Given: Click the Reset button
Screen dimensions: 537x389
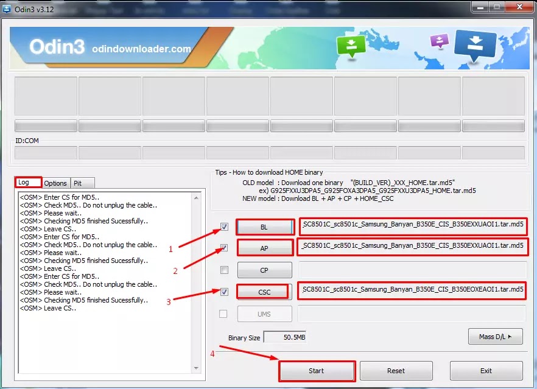Looking at the screenshot, I should coord(396,371).
